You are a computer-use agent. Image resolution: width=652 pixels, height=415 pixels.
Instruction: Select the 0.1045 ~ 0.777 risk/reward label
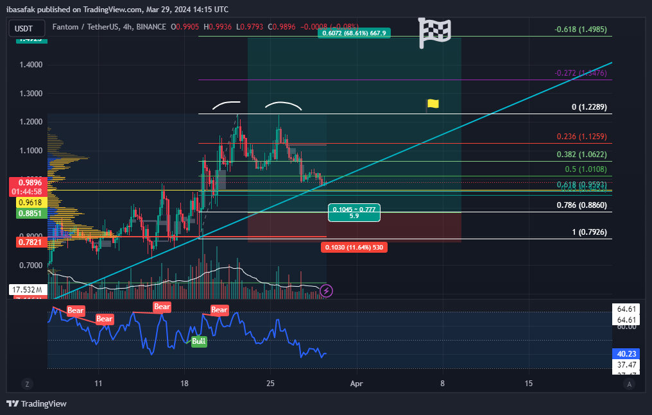coord(354,213)
